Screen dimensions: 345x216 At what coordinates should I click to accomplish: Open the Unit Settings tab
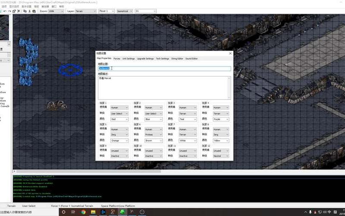[x=129, y=58]
